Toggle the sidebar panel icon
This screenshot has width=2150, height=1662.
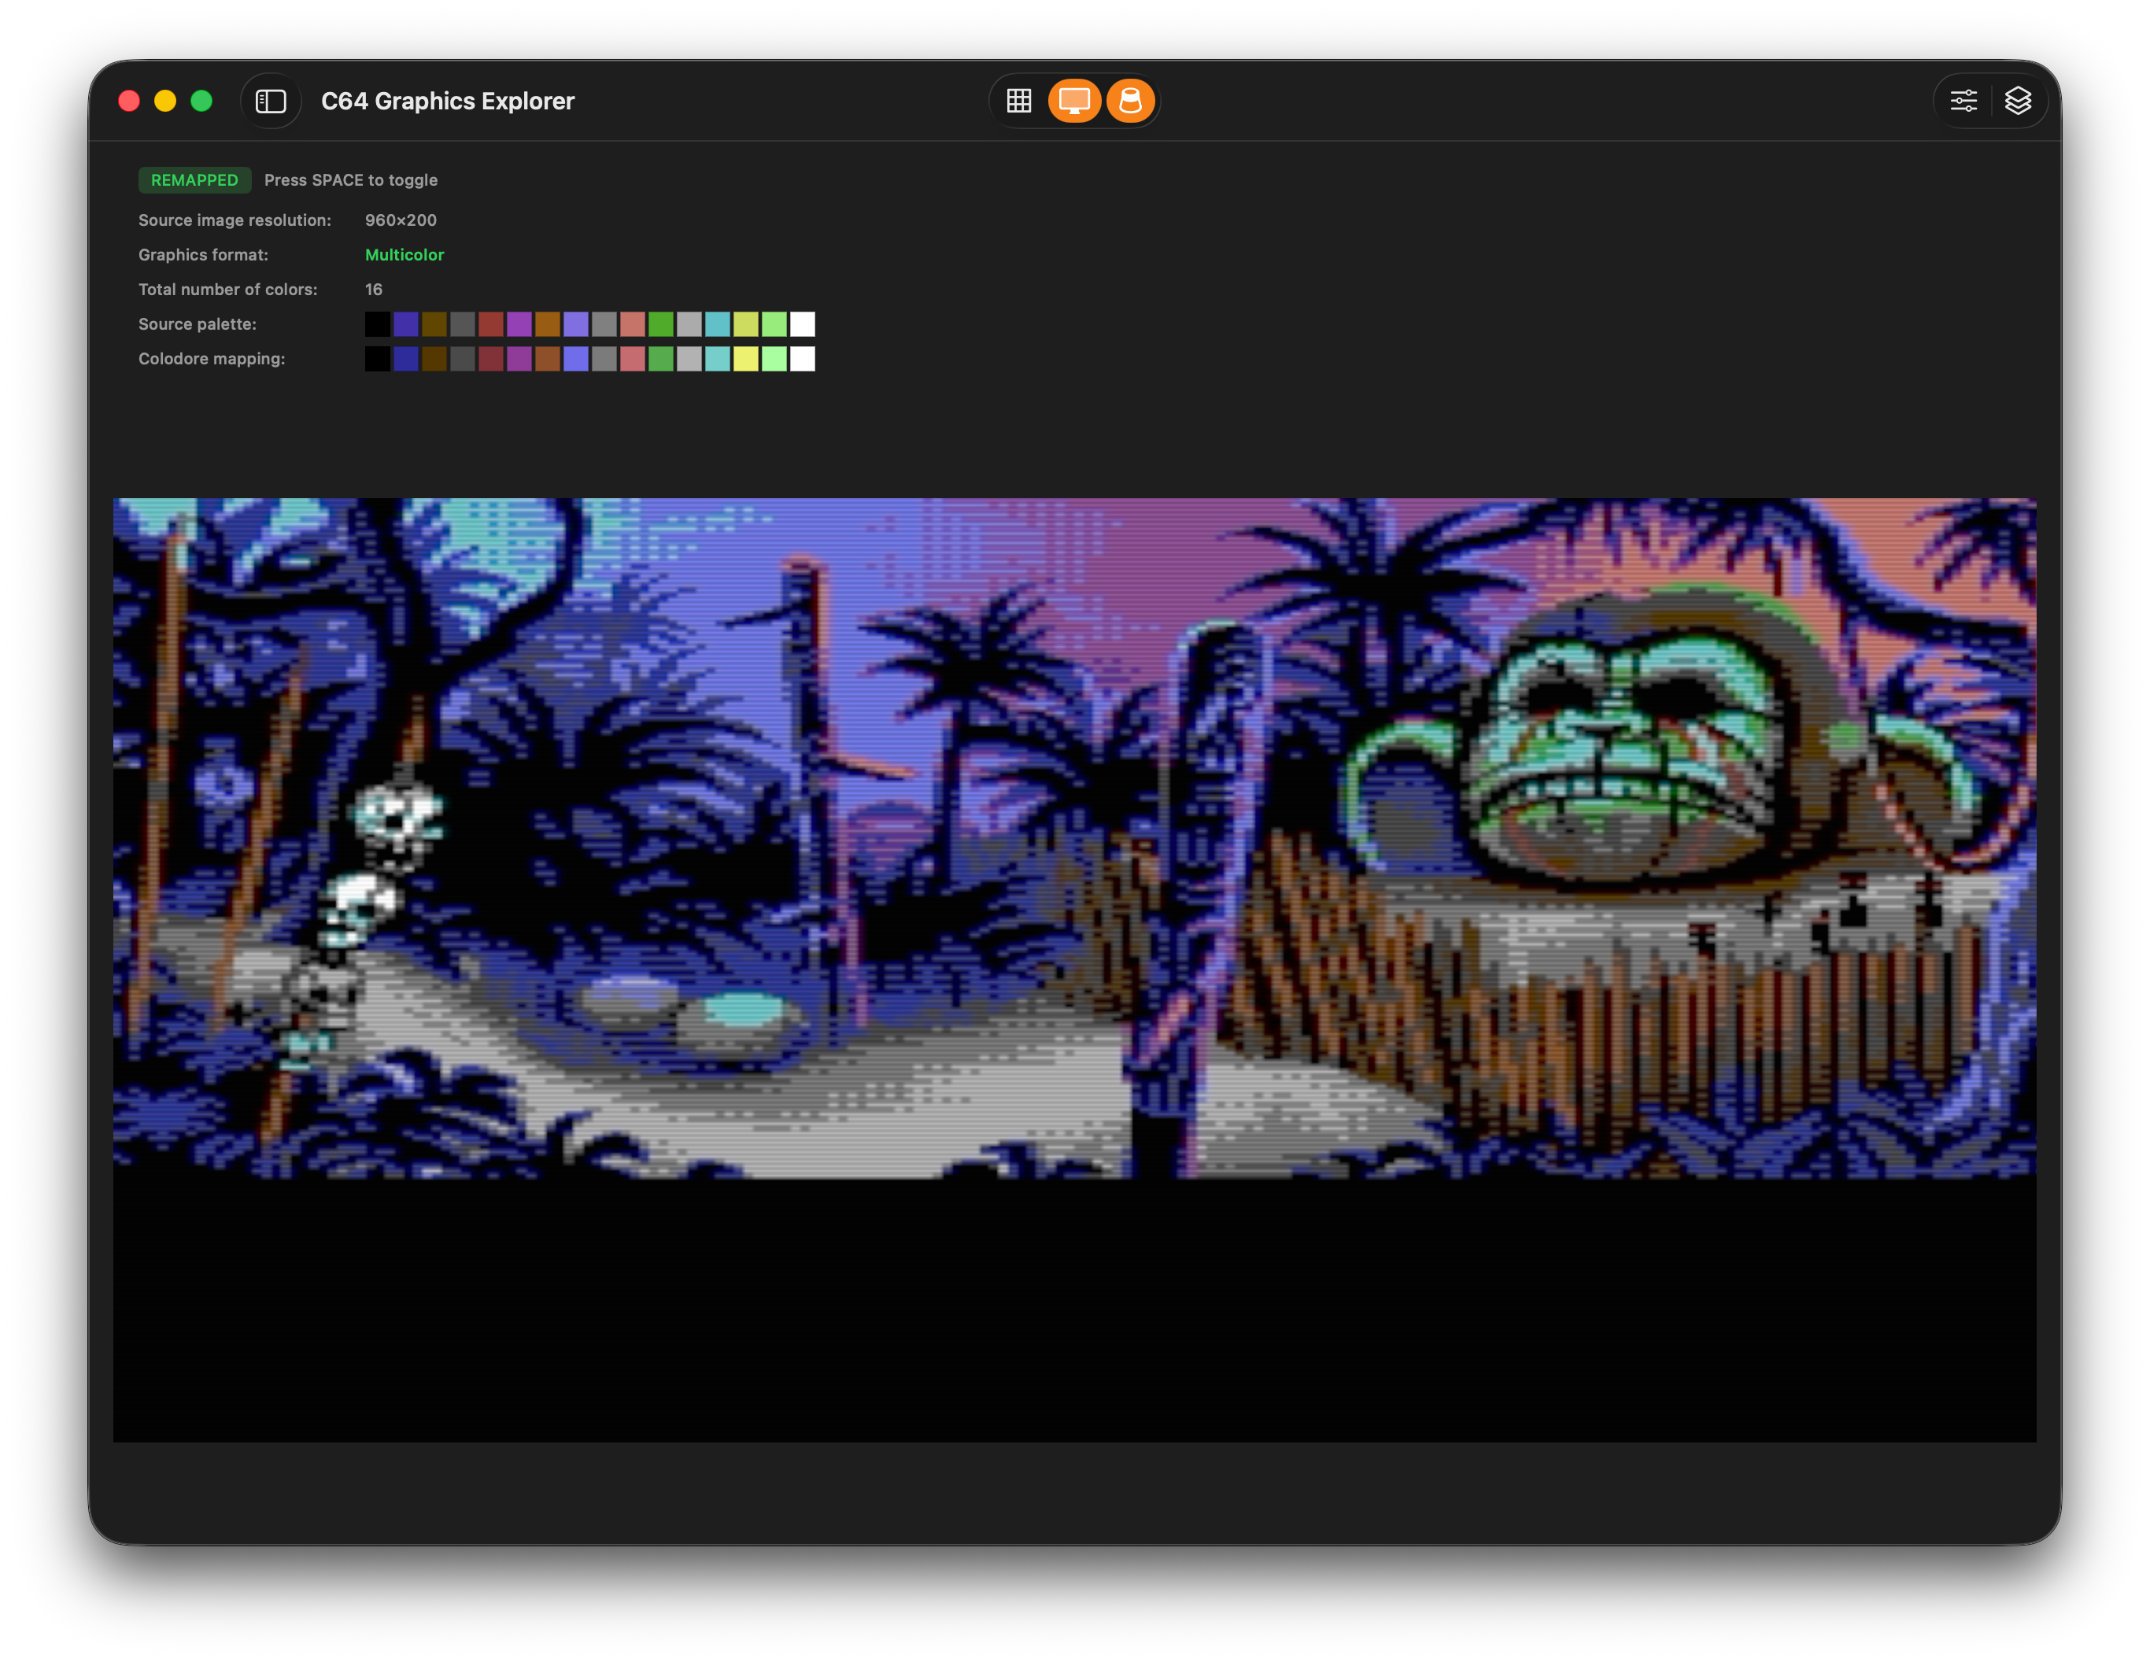pos(271,101)
